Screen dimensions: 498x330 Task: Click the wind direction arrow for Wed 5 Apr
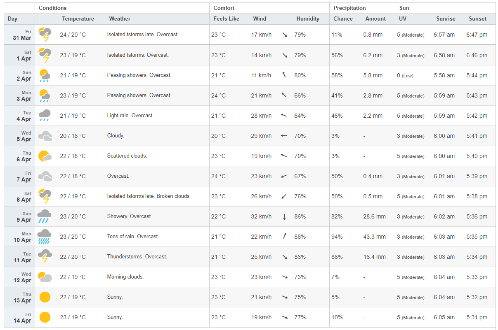pyautogui.click(x=284, y=136)
